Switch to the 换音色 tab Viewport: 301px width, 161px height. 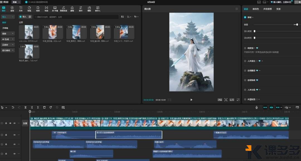click(x=256, y=9)
